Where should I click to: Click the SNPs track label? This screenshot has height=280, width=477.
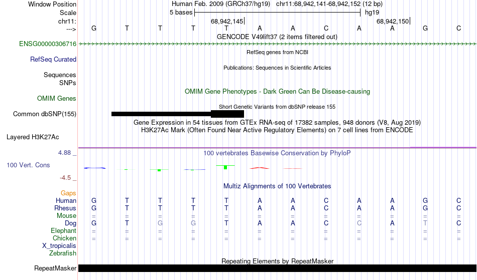coord(68,83)
